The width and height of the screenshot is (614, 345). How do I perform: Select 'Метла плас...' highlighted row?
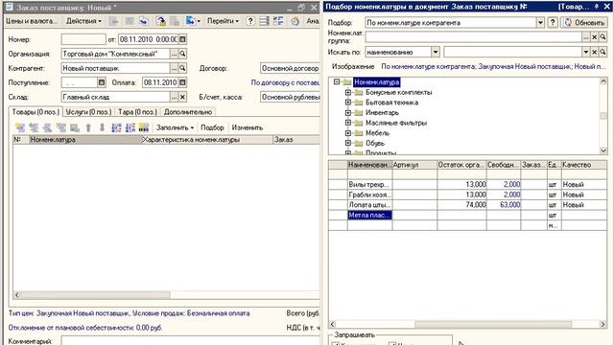[x=467, y=215]
